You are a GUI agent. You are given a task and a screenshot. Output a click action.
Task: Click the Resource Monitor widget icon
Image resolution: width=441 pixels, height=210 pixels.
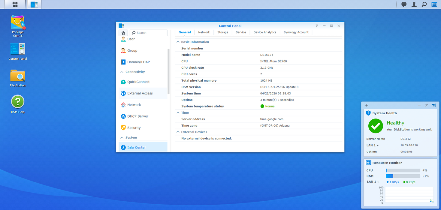click(368, 163)
